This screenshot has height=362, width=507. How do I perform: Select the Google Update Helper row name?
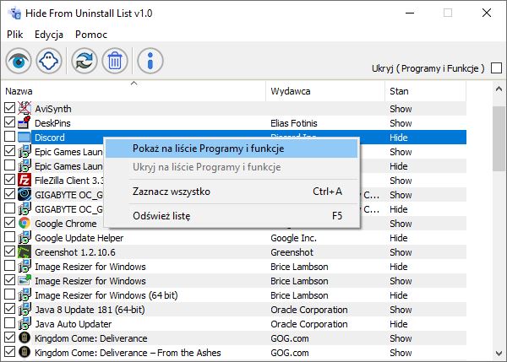(x=79, y=238)
